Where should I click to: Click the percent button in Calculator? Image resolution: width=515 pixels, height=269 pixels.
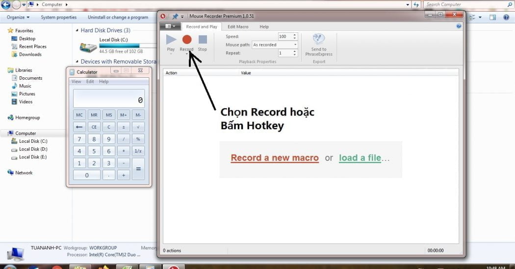click(x=138, y=139)
